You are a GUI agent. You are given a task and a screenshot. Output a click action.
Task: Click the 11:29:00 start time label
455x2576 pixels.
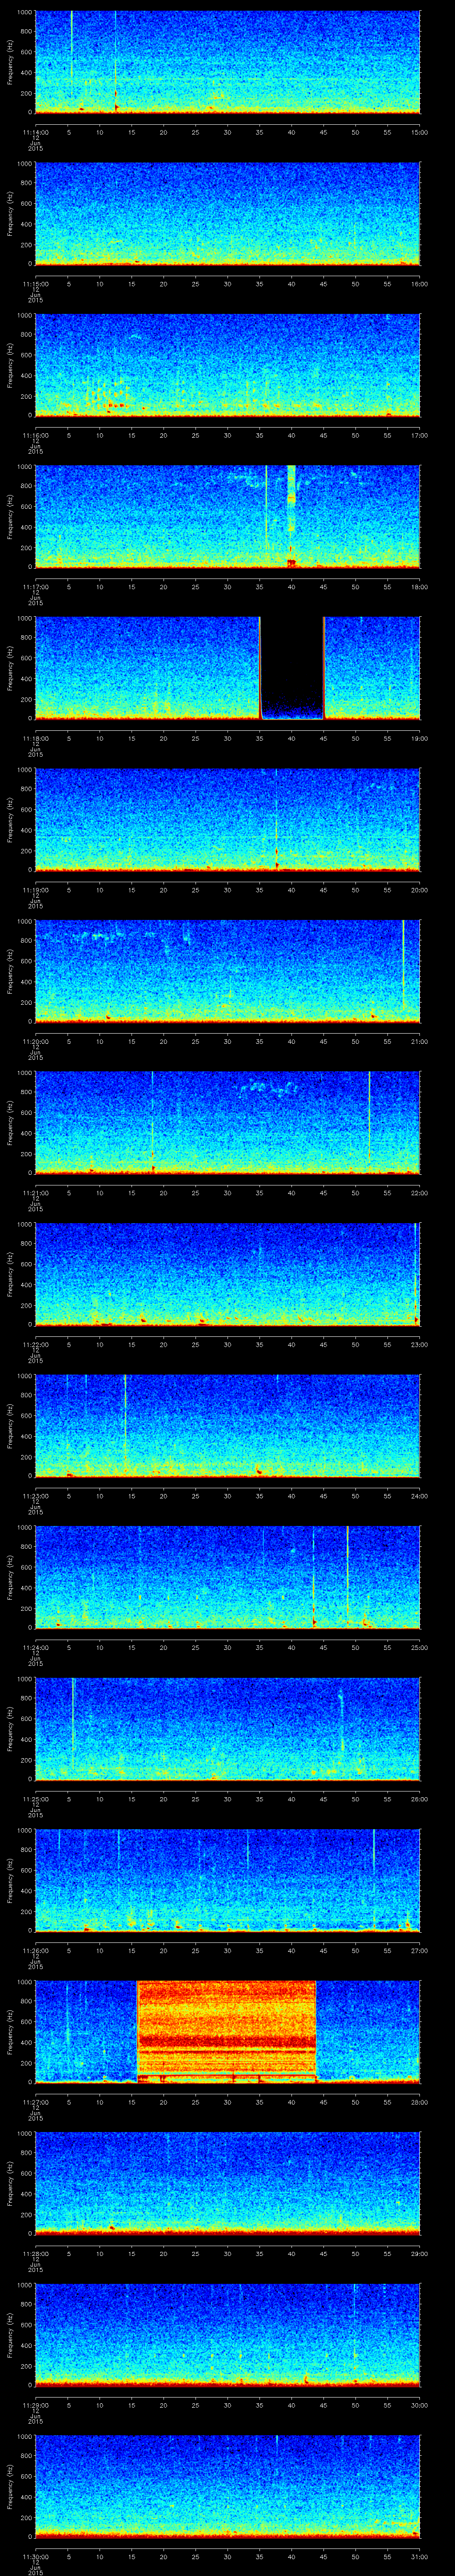click(x=35, y=2405)
